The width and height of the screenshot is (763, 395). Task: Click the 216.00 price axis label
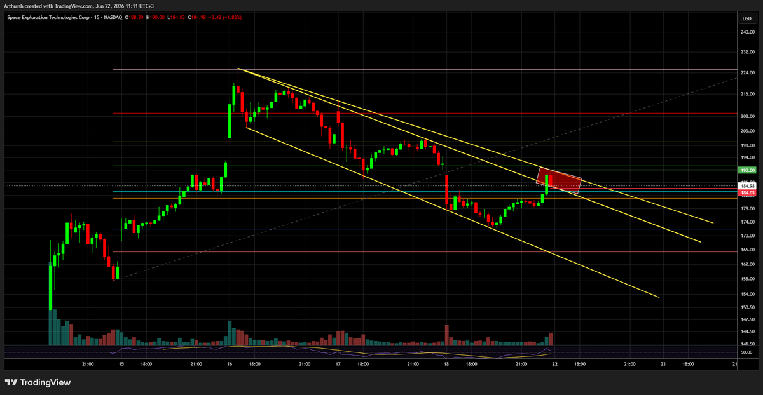(747, 93)
